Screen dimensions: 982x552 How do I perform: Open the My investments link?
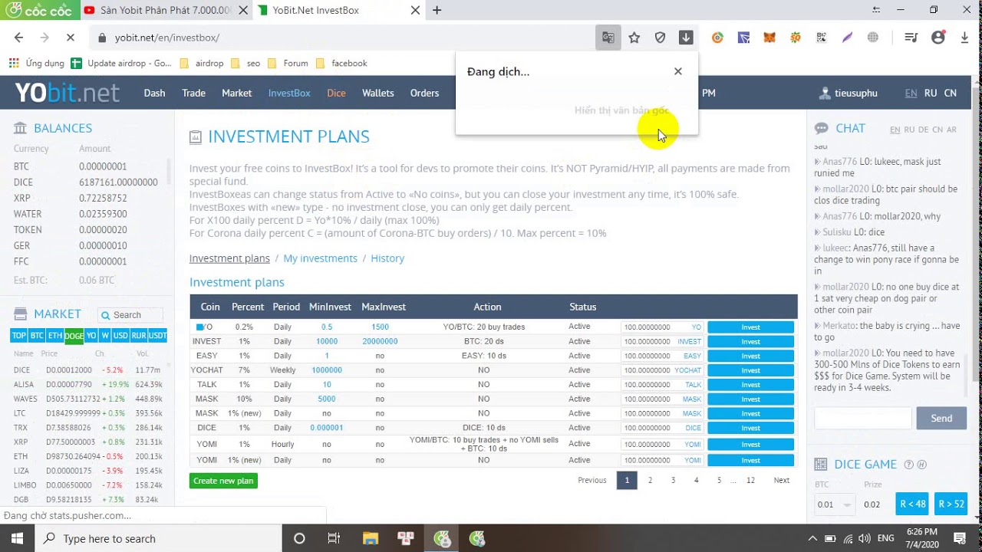[x=320, y=258]
